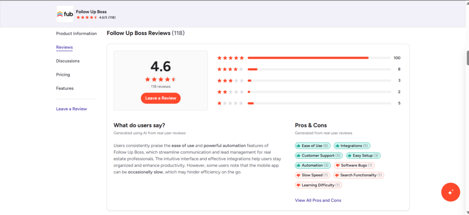Click the 1-star rating row stars

231,103
